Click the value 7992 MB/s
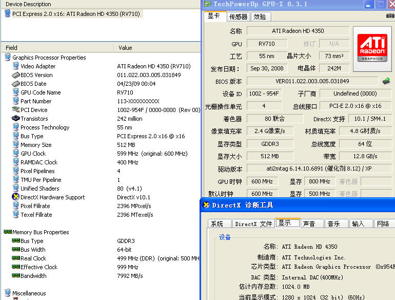 tap(130, 276)
